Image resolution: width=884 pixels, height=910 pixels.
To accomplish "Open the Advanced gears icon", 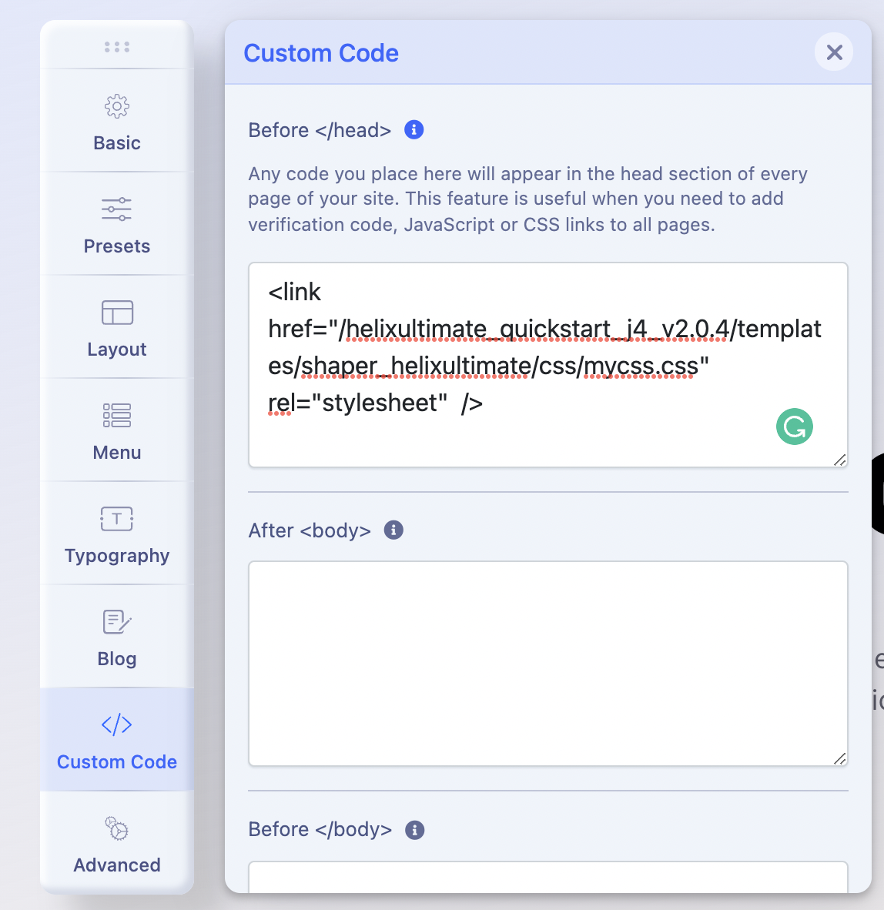I will [117, 828].
